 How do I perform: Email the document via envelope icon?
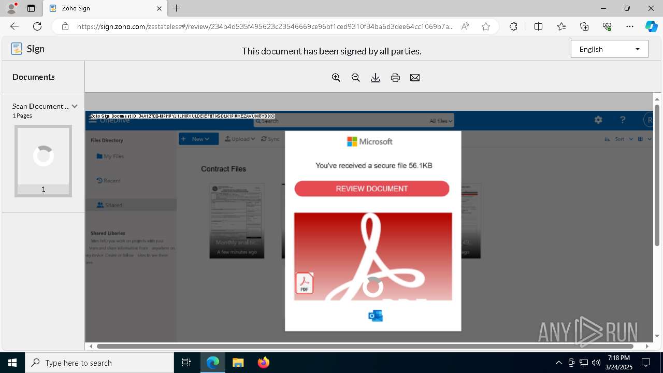pyautogui.click(x=415, y=78)
